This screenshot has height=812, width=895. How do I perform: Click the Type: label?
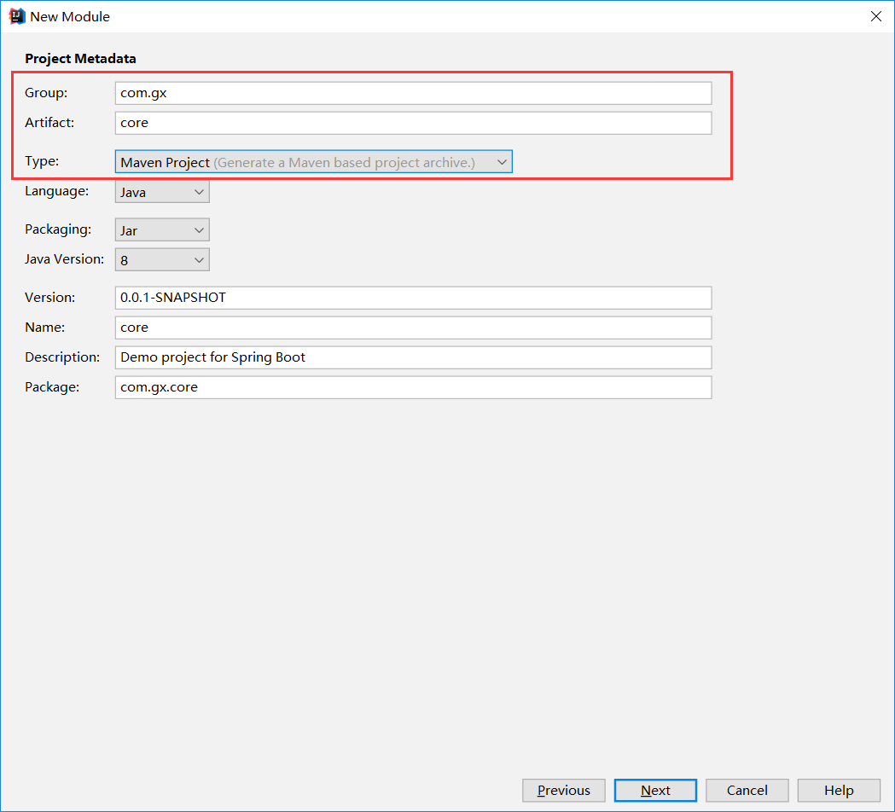click(42, 161)
